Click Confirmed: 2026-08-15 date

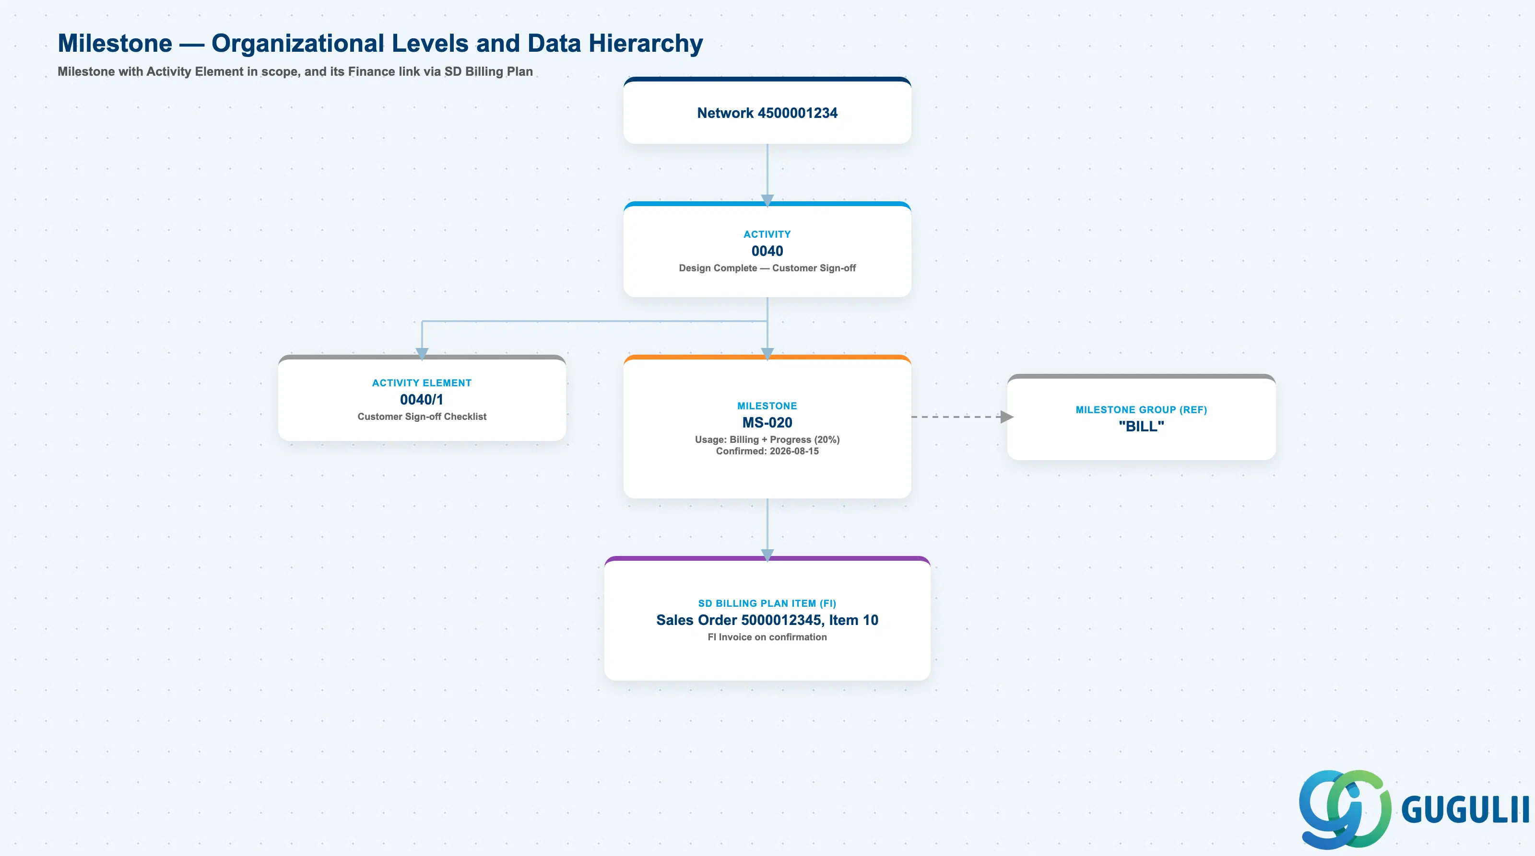[x=767, y=451]
